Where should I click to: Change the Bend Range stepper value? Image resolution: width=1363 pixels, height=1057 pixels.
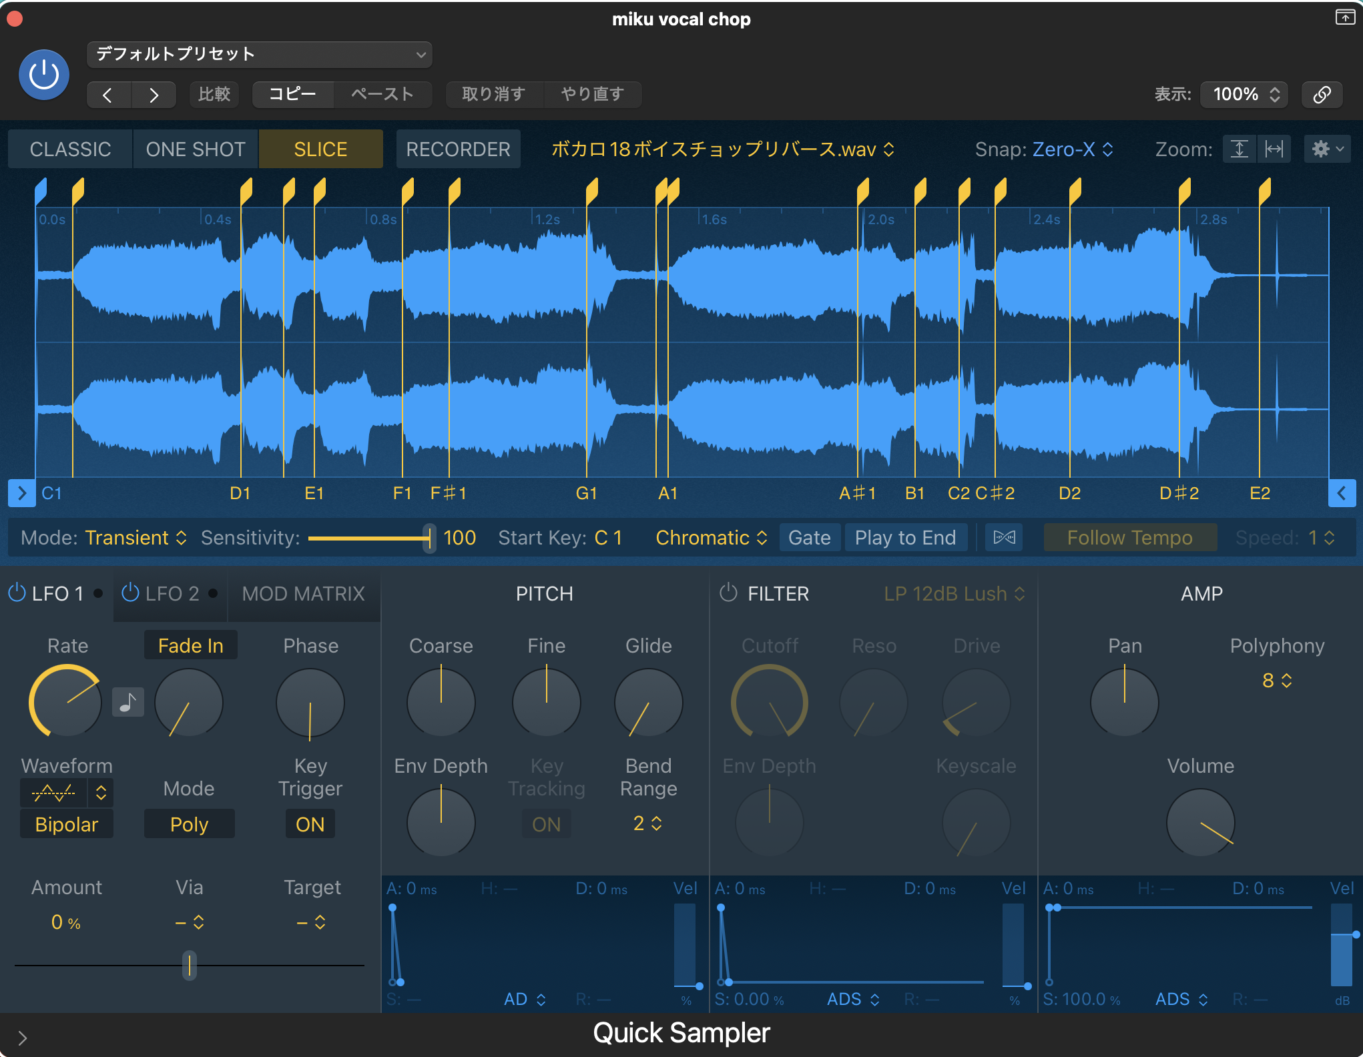point(647,824)
